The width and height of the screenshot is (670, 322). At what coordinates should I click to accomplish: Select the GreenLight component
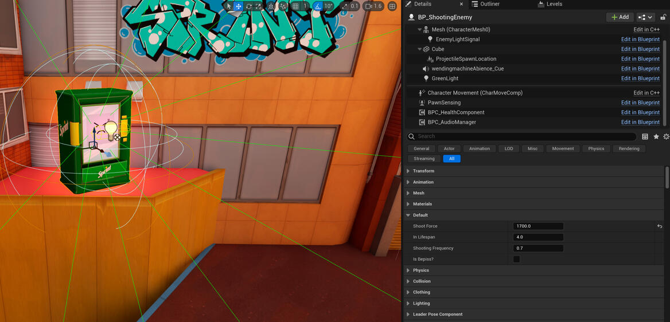(445, 78)
